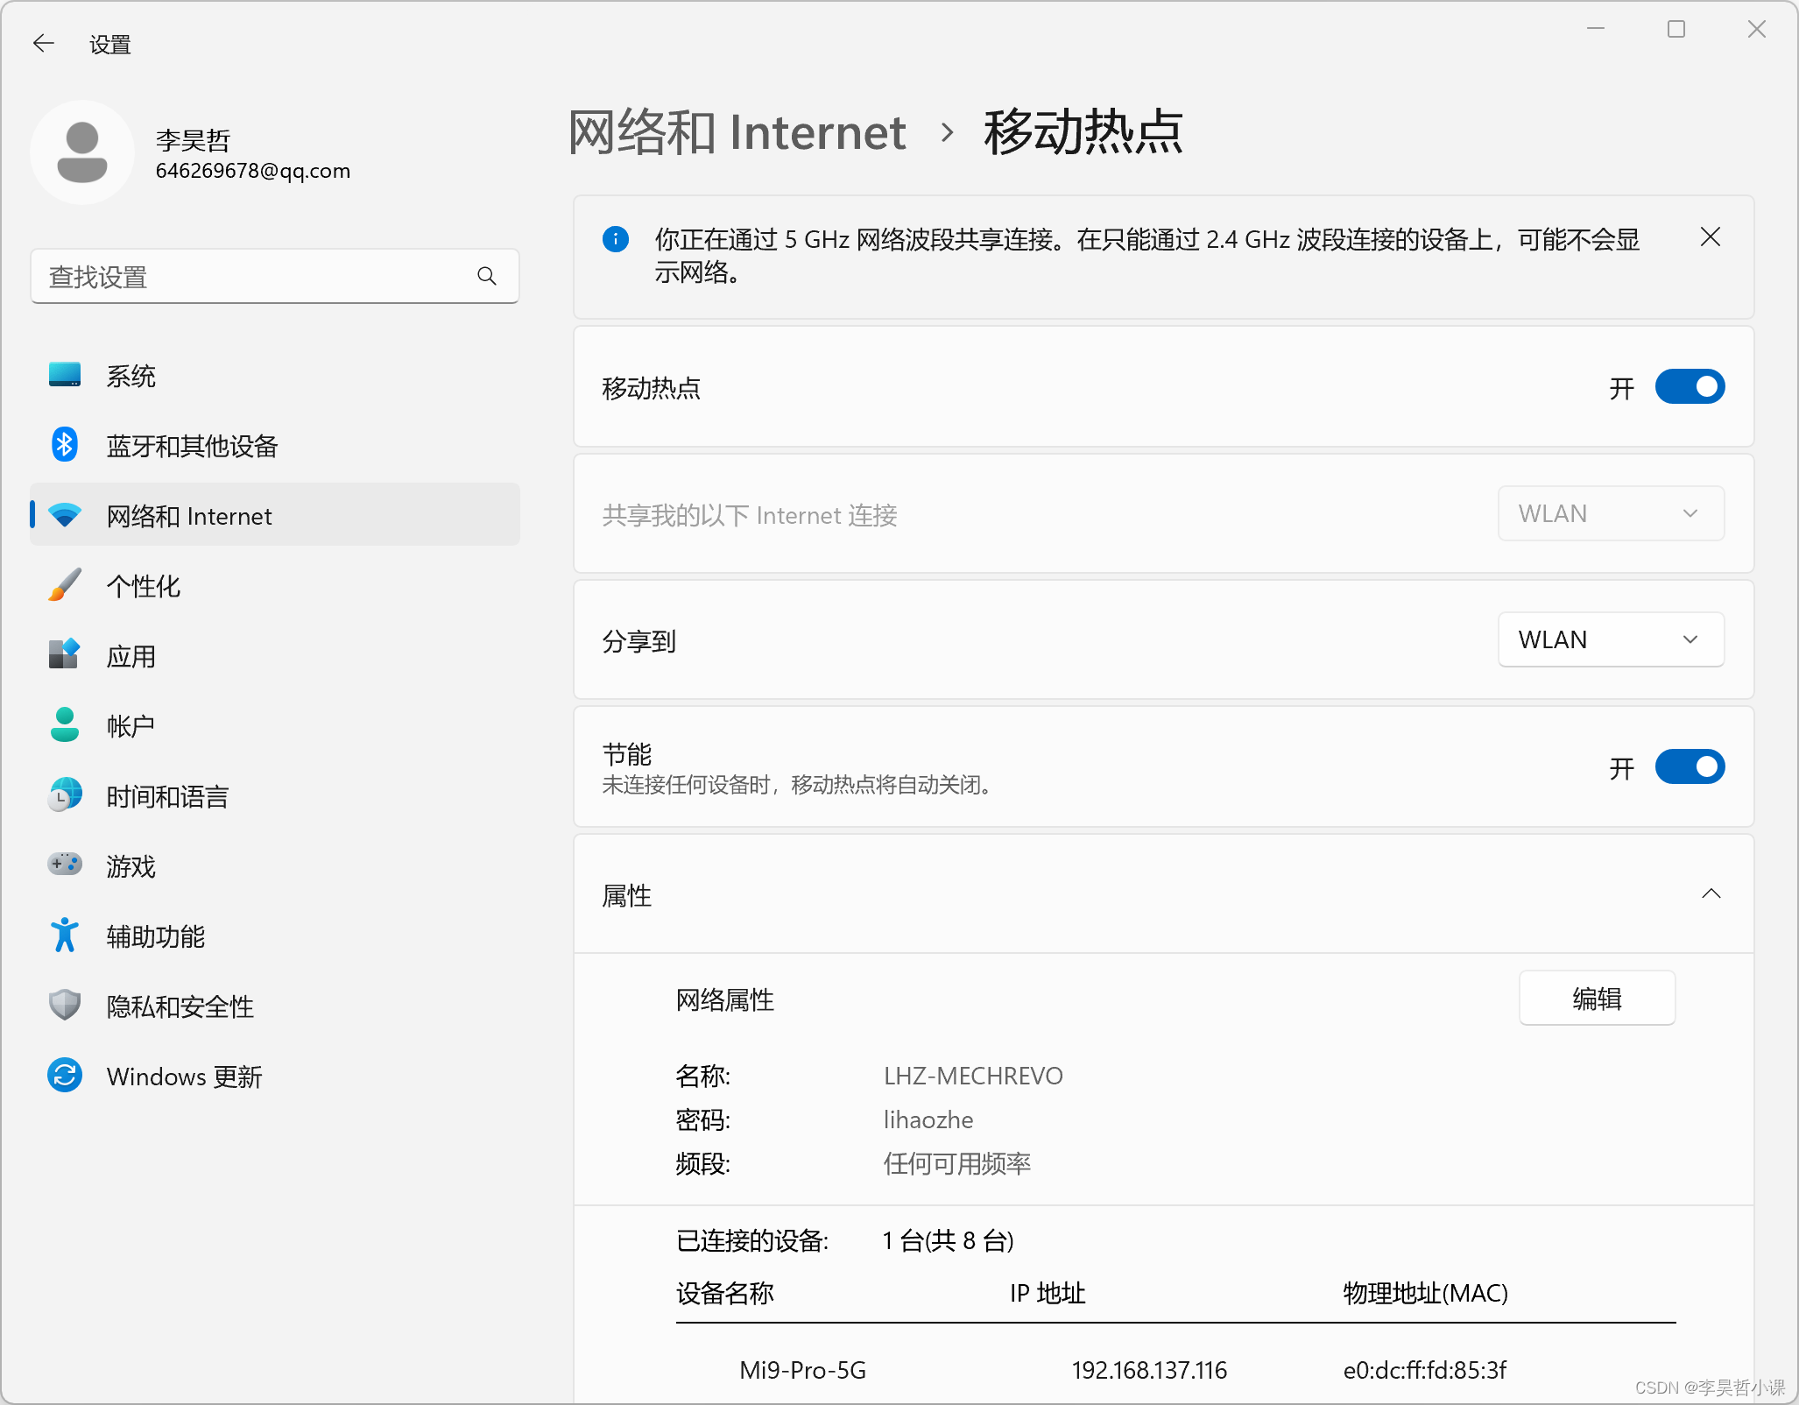The width and height of the screenshot is (1799, 1405).
Task: Click the Bluetooth icon in sidebar
Action: (64, 445)
